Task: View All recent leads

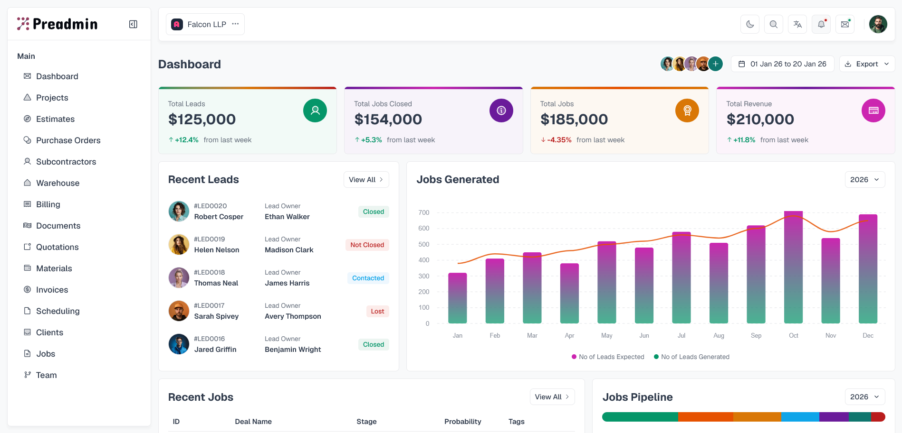Action: pos(366,179)
